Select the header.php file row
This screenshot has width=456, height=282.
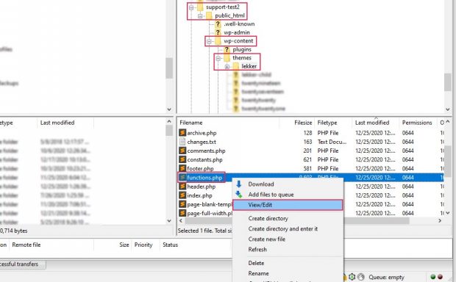(310, 187)
